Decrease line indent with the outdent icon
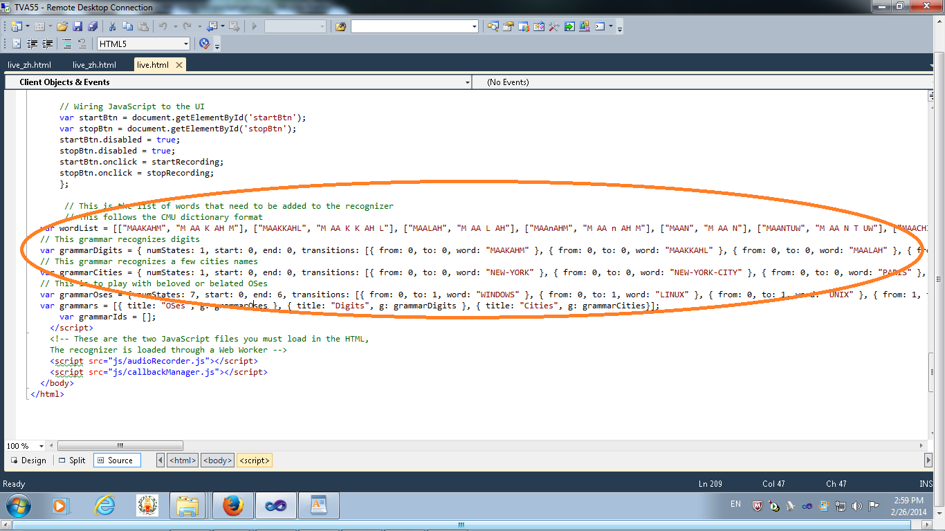The width and height of the screenshot is (945, 531). point(31,44)
